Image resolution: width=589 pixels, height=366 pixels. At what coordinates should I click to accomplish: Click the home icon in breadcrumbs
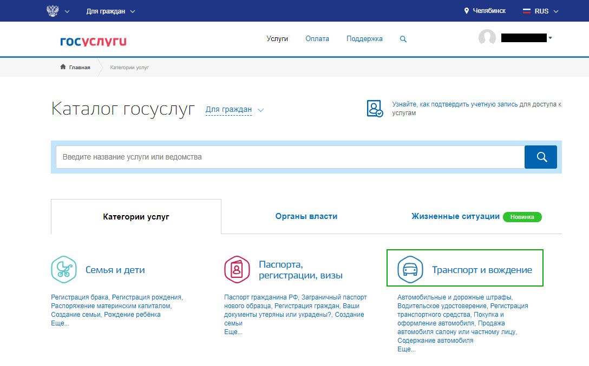point(63,66)
